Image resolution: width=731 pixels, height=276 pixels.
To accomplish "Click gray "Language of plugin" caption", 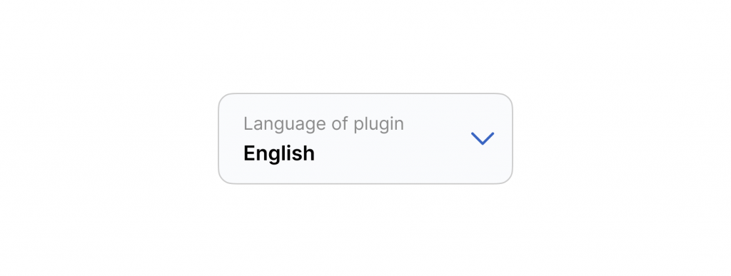I will pos(323,124).
